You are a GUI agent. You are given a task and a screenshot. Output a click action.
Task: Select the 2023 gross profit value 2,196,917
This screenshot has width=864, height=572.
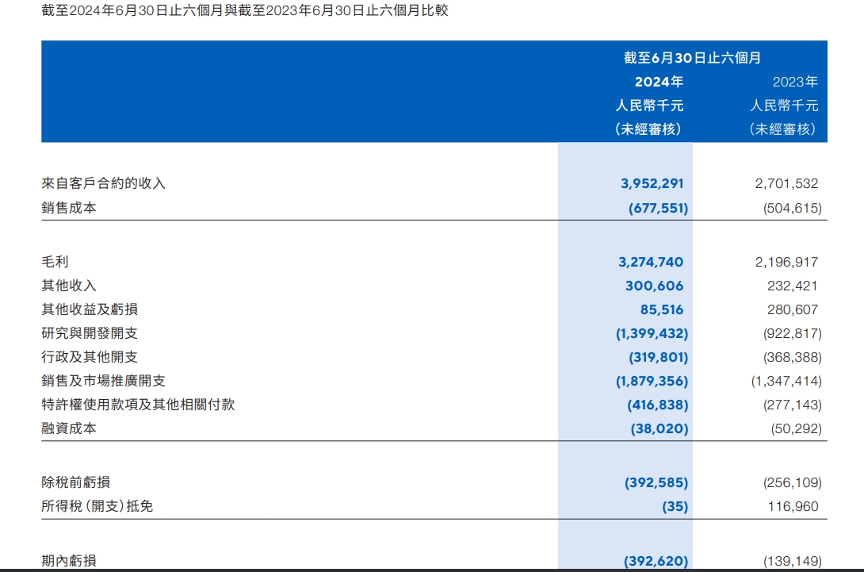tap(786, 262)
